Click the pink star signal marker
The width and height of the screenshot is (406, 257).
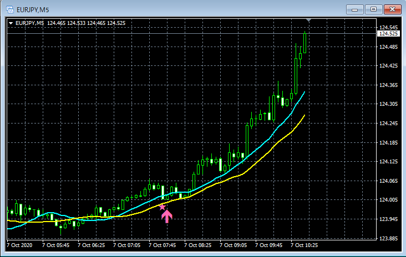pyautogui.click(x=163, y=207)
